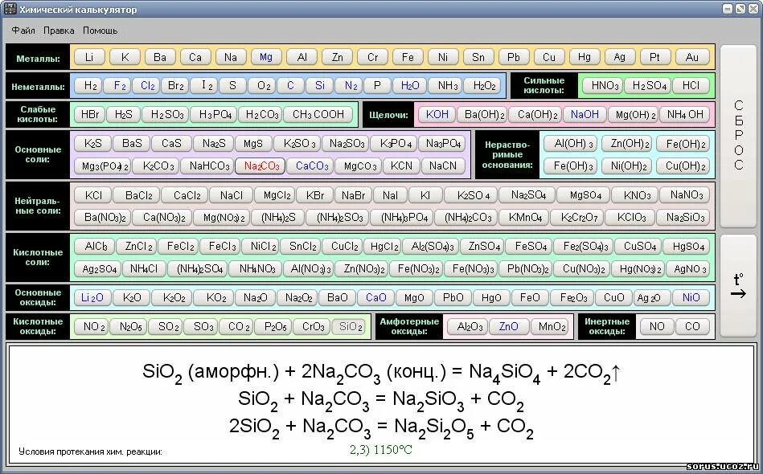Image resolution: width=763 pixels, height=474 pixels.
Task: Open the Файл menu
Action: point(23,31)
